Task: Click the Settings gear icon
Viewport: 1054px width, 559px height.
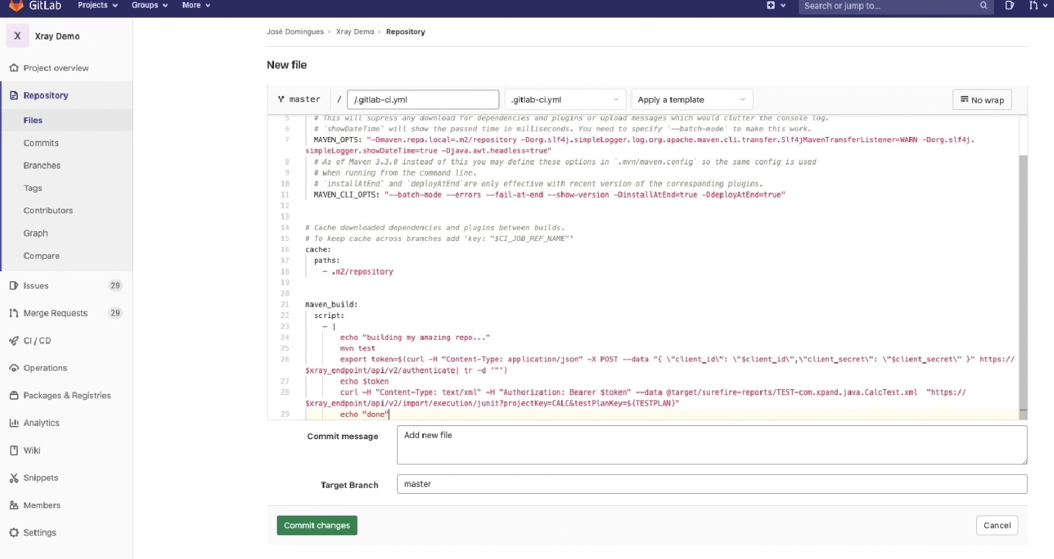Action: click(x=14, y=533)
